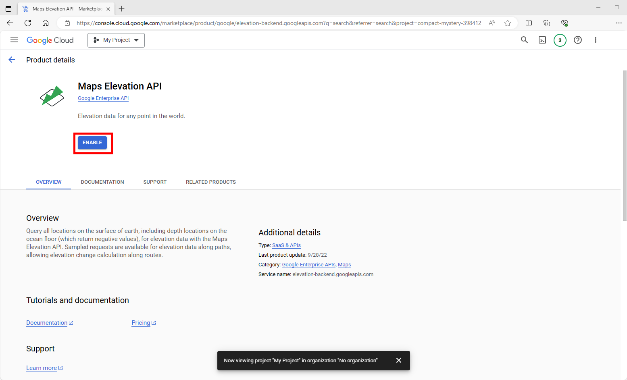Select the OVERVIEW tab

pos(49,182)
